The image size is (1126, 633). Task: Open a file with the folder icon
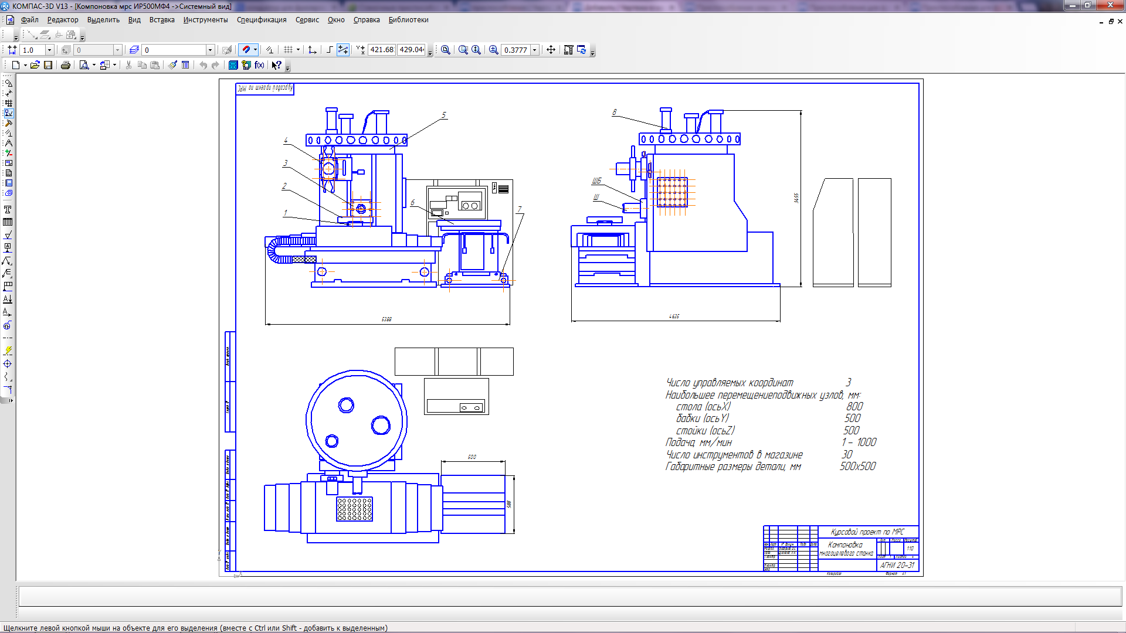click(x=35, y=65)
